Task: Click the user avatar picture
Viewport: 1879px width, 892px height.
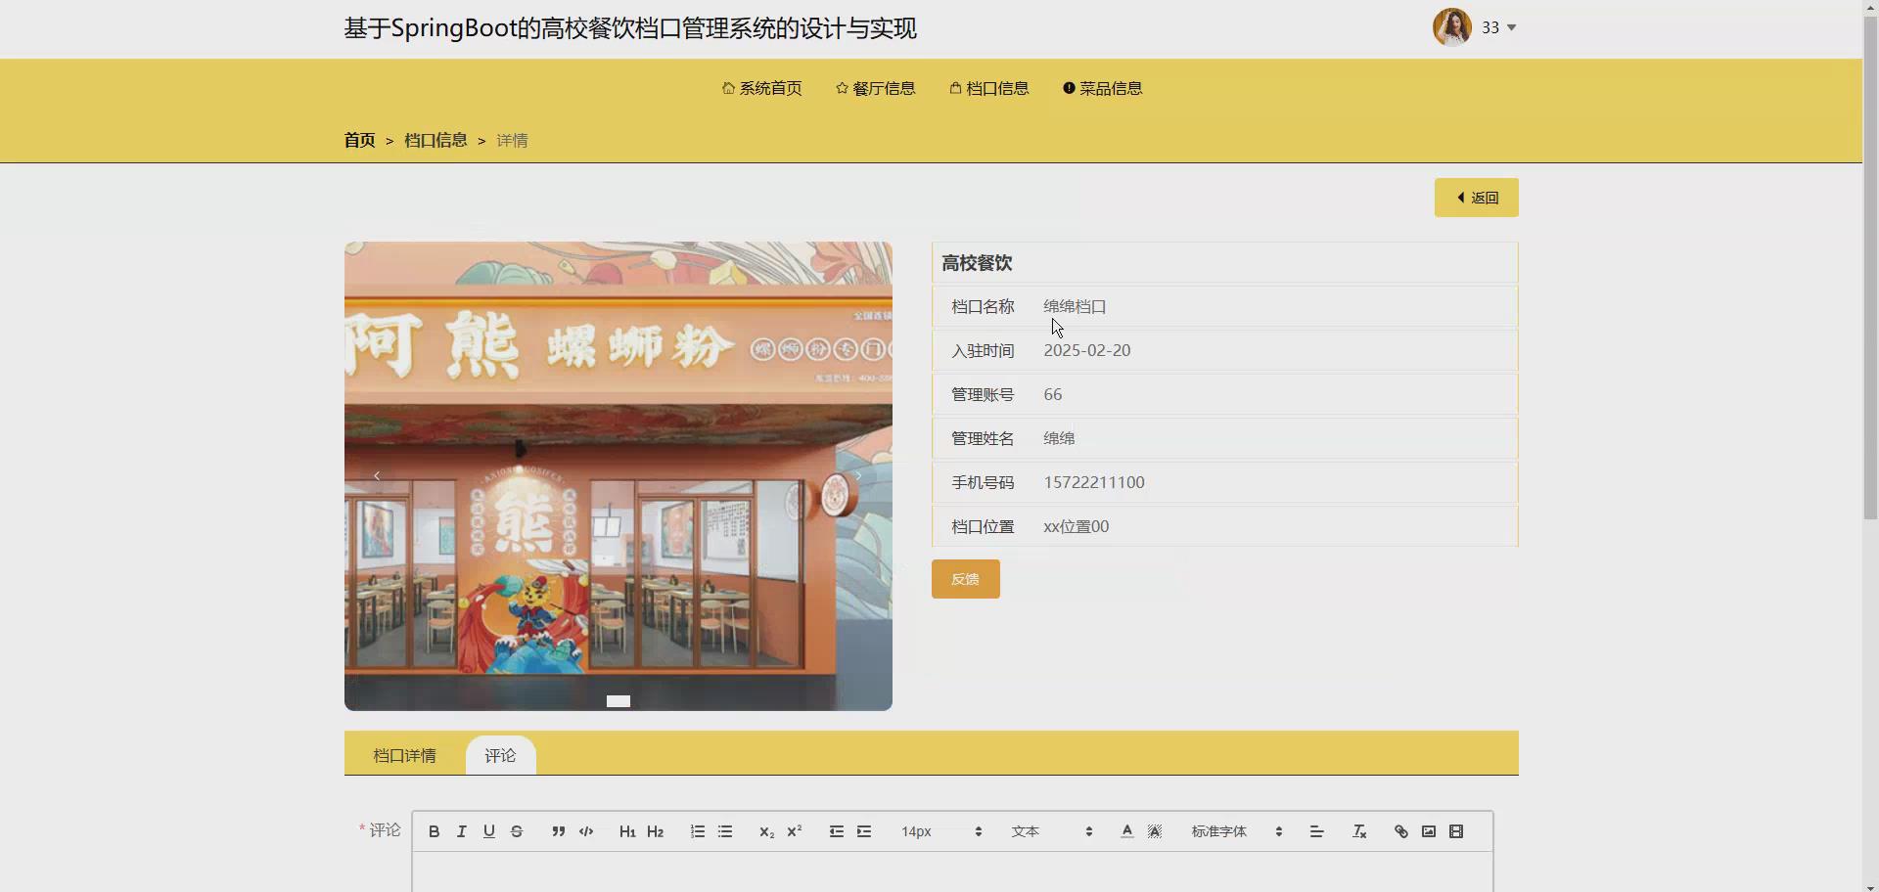Action: 1452,27
